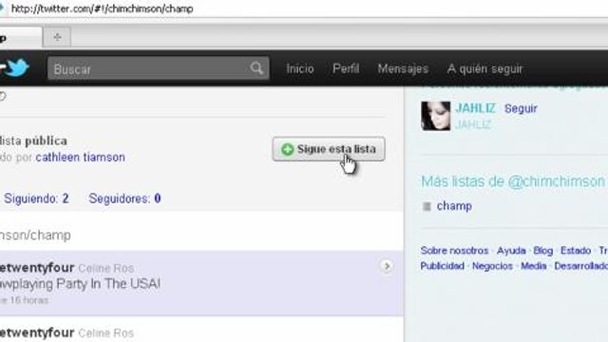608x342 pixels.
Task: Open A quién seguir page
Action: coord(484,68)
